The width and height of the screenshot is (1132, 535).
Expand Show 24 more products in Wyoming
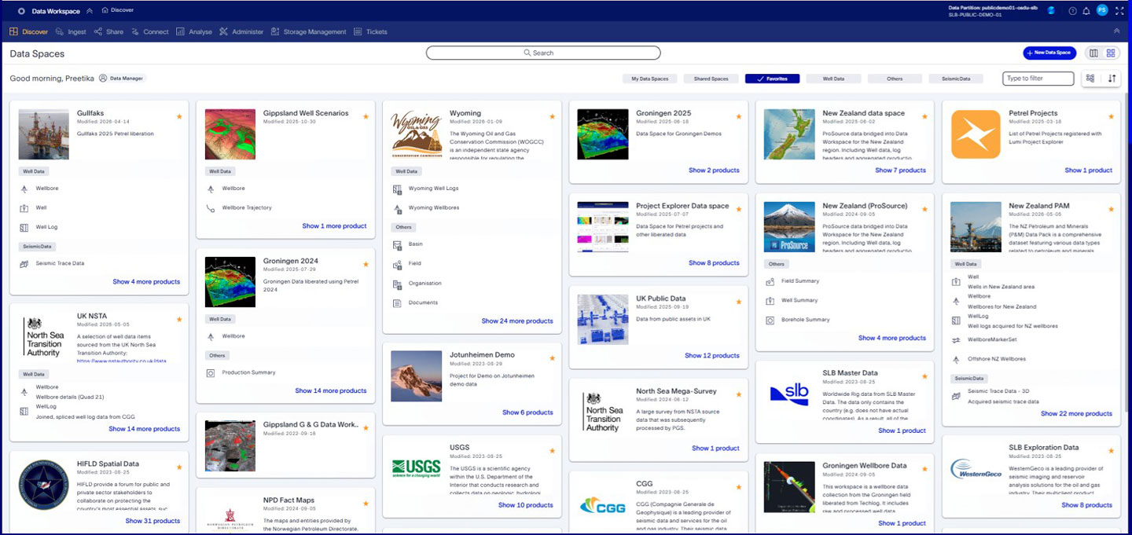pos(517,321)
